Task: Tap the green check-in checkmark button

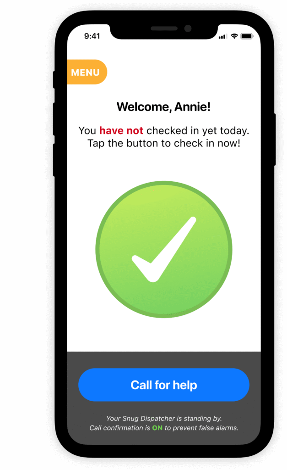Action: click(164, 249)
